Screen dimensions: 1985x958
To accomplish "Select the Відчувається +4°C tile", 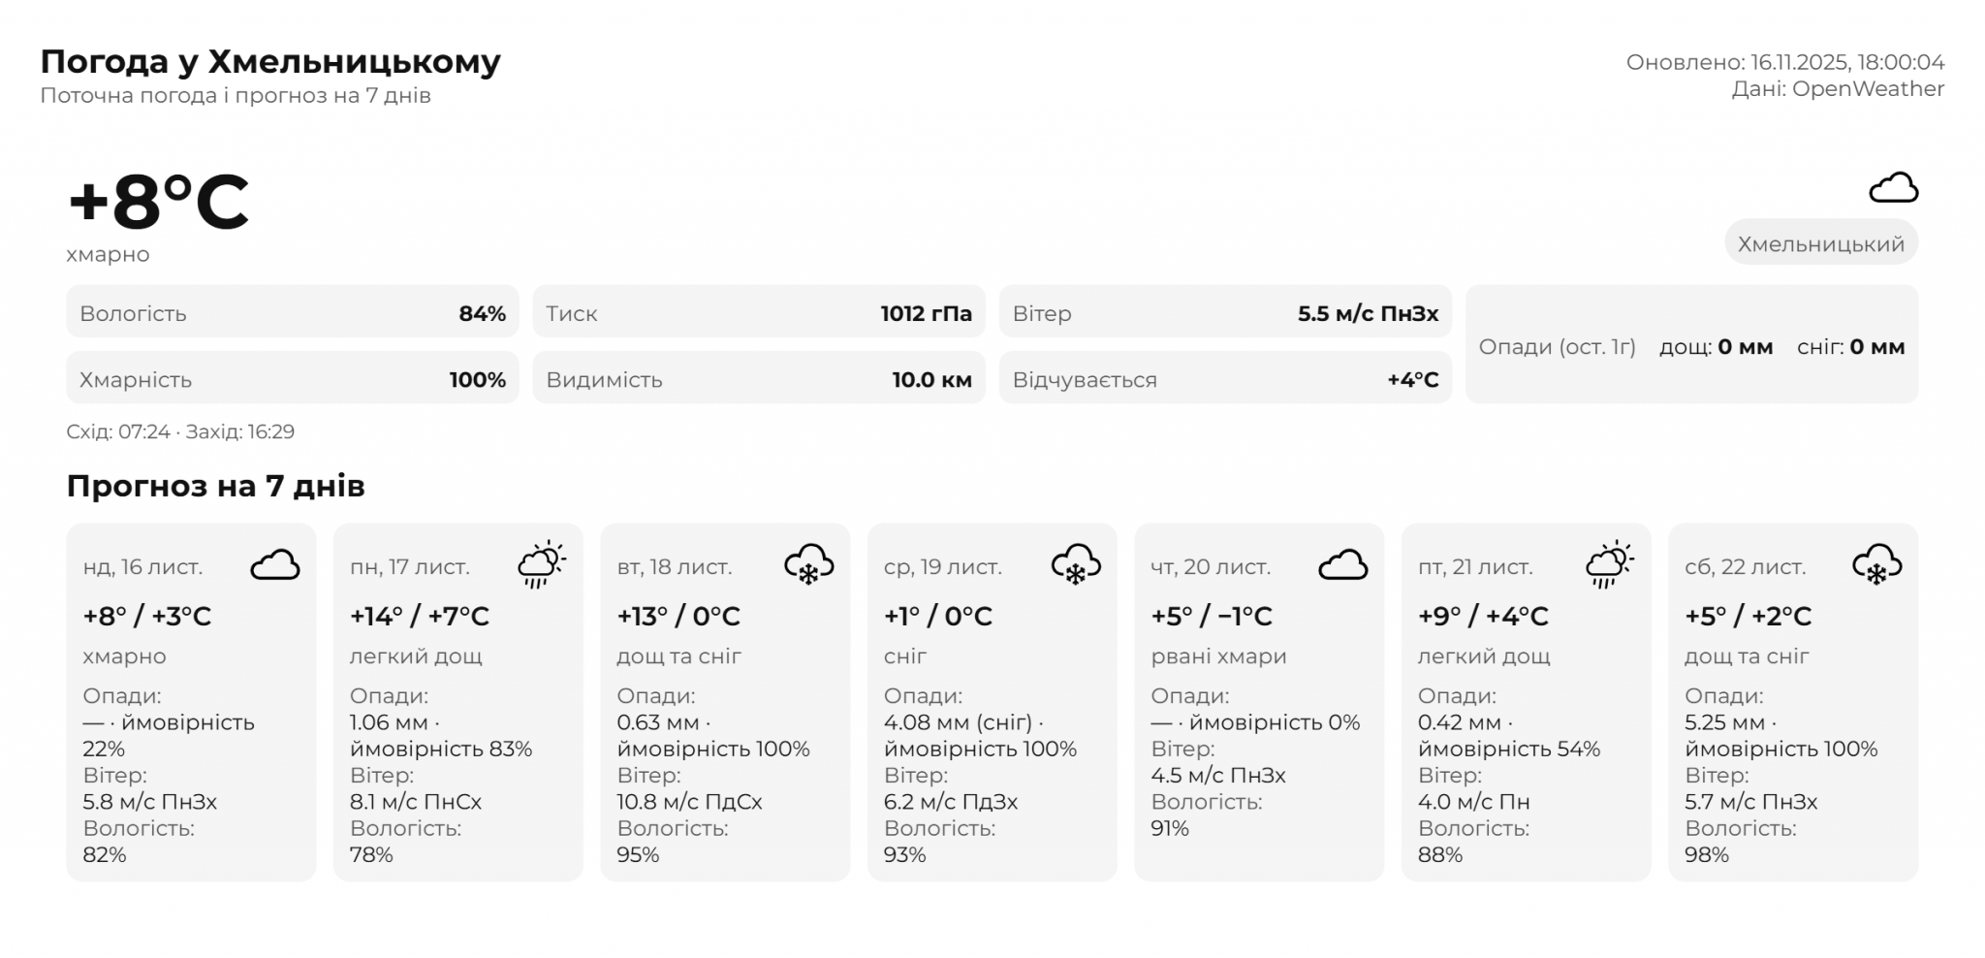I will (x=1224, y=379).
